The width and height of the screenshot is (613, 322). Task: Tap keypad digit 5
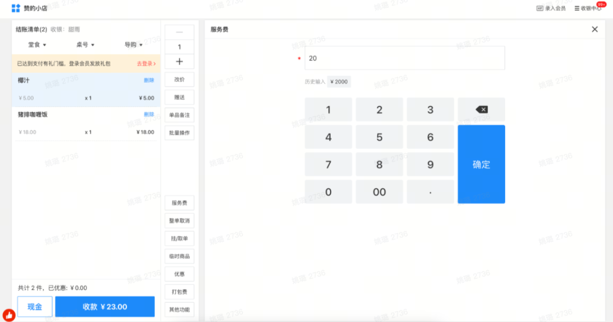coord(379,137)
